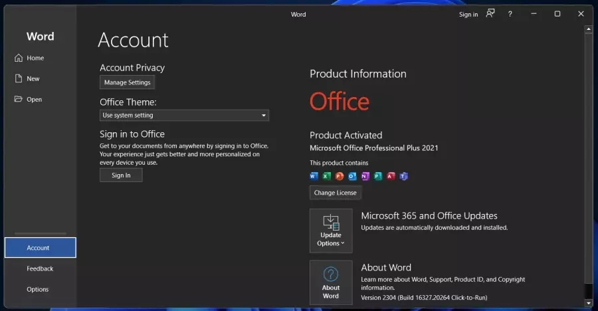Image resolution: width=598 pixels, height=311 pixels.
Task: Open the Update Options dropdown button
Action: click(331, 231)
